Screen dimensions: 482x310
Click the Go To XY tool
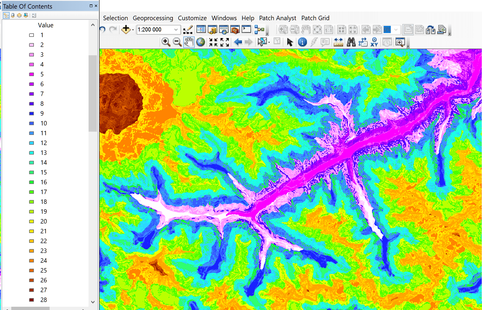tap(374, 42)
